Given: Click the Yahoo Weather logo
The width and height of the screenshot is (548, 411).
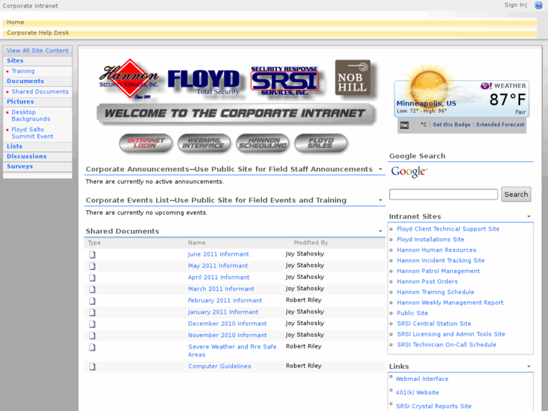Looking at the screenshot, I should tap(503, 86).
